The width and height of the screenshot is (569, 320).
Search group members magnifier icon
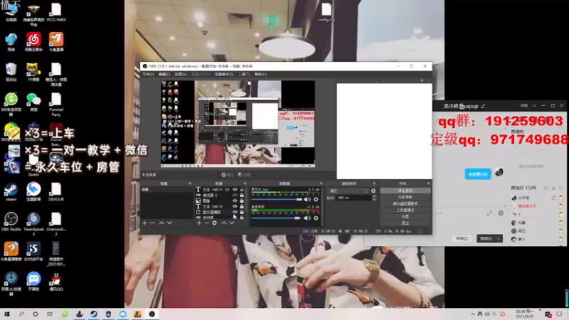pos(560,188)
